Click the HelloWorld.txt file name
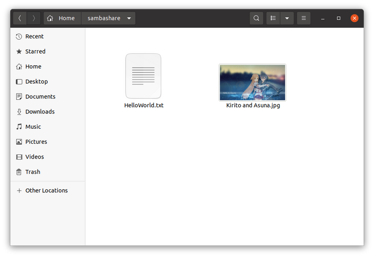The height and width of the screenshot is (257, 374). point(144,105)
